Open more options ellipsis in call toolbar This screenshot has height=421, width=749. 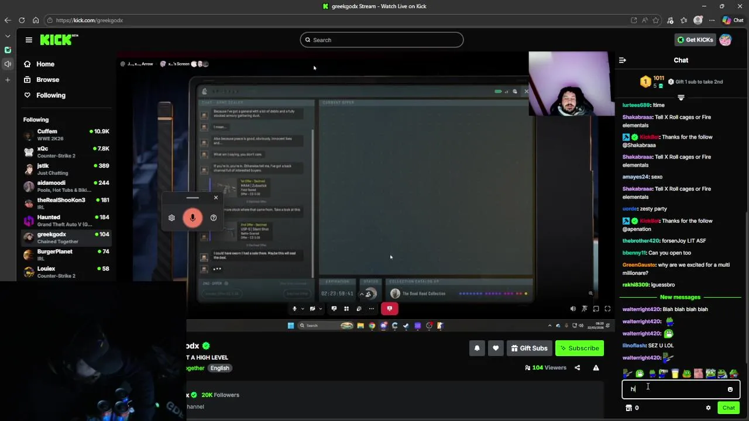(x=371, y=309)
